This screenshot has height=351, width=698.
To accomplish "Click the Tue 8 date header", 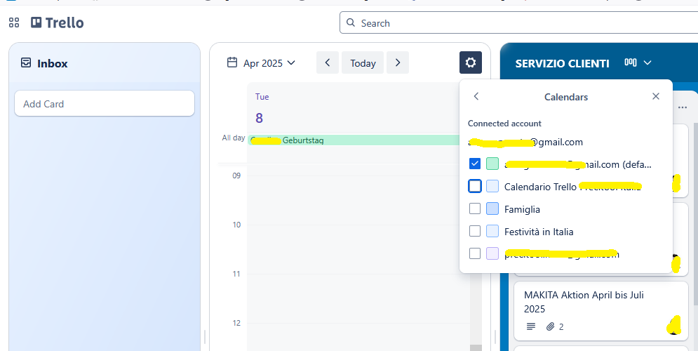I will [x=262, y=108].
